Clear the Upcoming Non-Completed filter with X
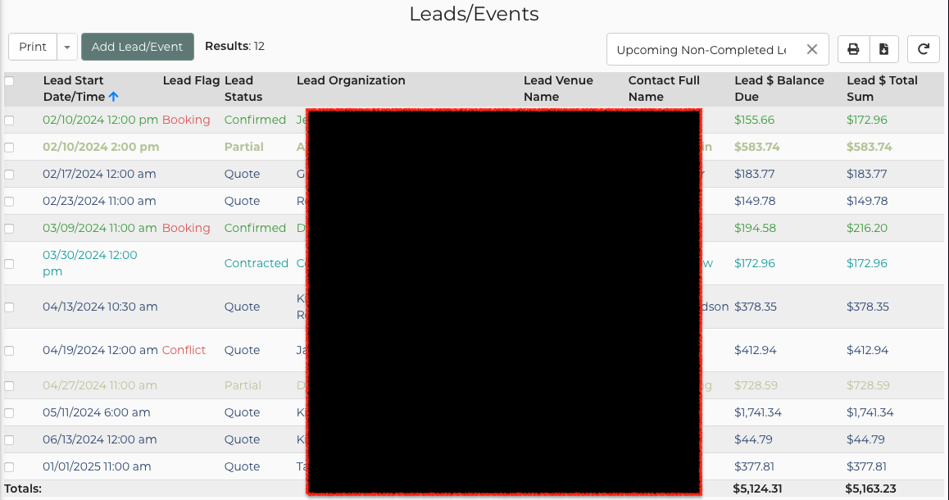 (811, 49)
